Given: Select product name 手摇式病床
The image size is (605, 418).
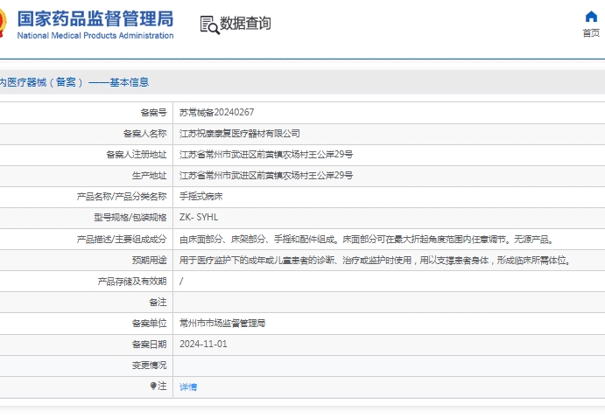Looking at the screenshot, I should [x=201, y=197].
